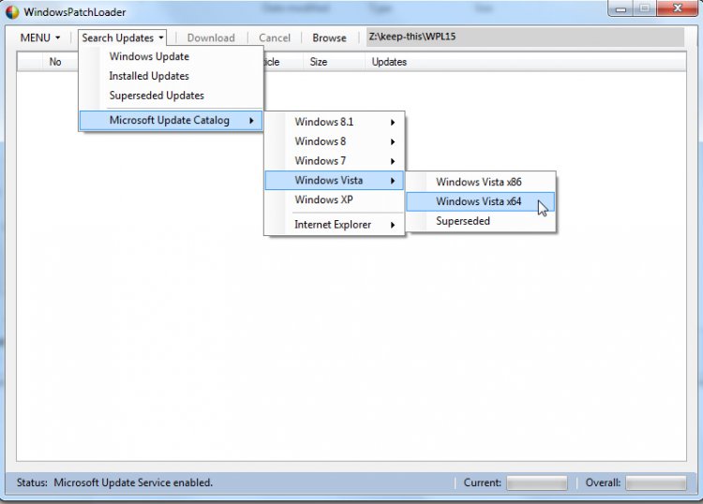703x504 pixels.
Task: Collapse the Search Updates dropdown button
Action: pyautogui.click(x=123, y=37)
